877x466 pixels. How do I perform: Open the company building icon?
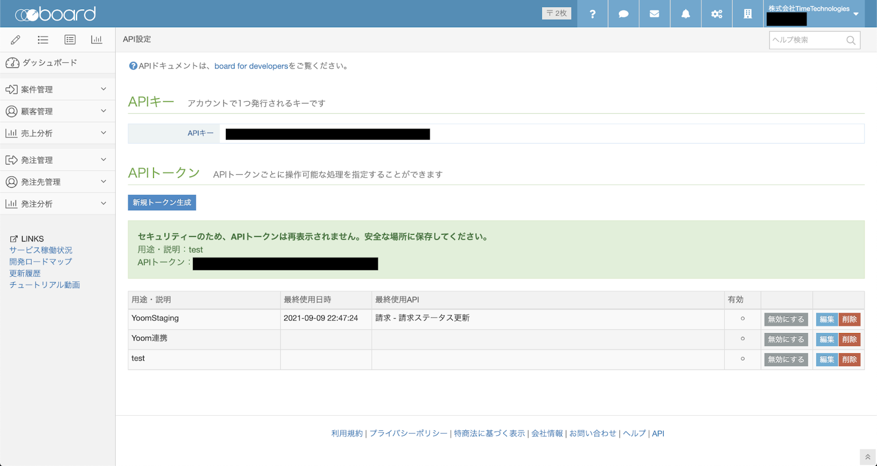[748, 14]
